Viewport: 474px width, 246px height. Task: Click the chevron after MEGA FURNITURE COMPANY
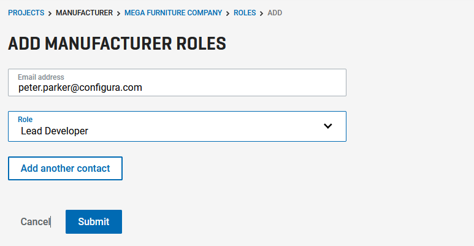point(227,13)
